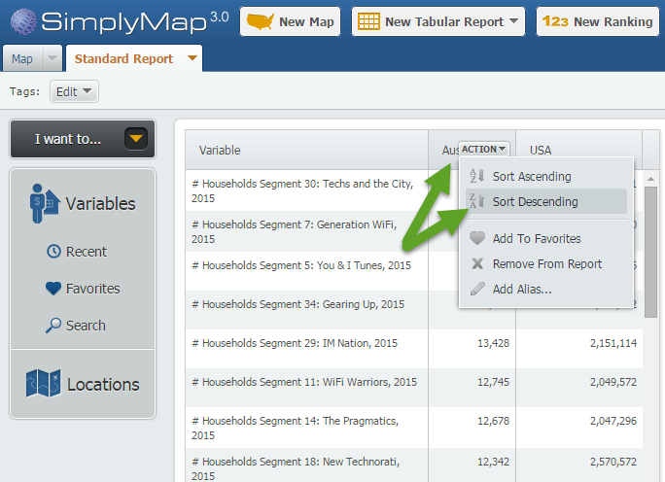Click the USA value 2,047,296

coord(613,421)
